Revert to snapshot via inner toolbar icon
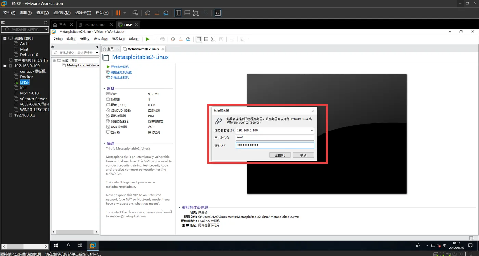479x256 pixels. [x=181, y=39]
